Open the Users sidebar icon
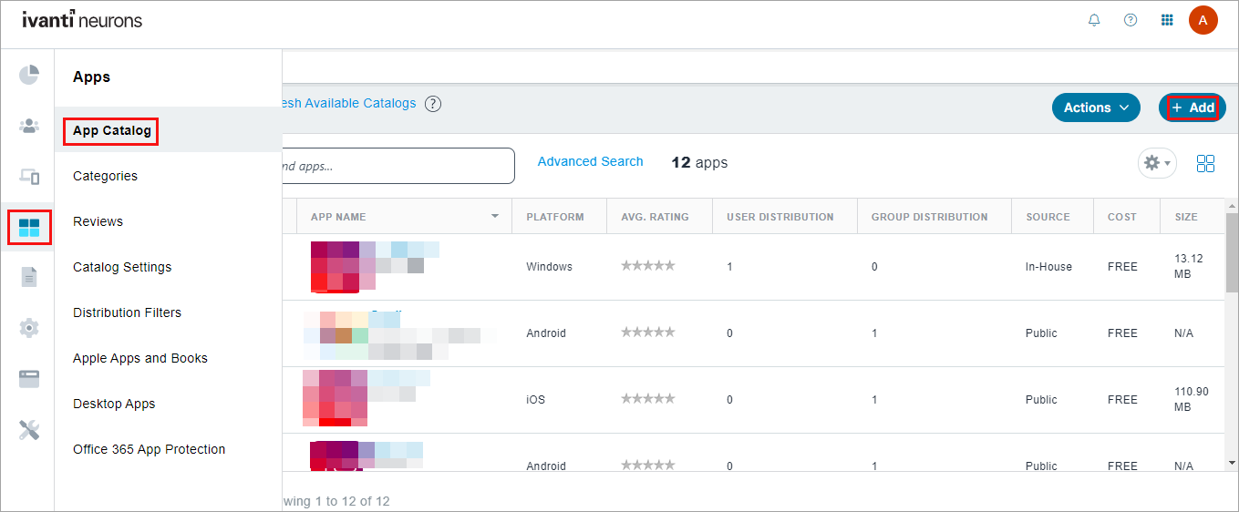Screen dimensions: 1239x512 [29, 126]
